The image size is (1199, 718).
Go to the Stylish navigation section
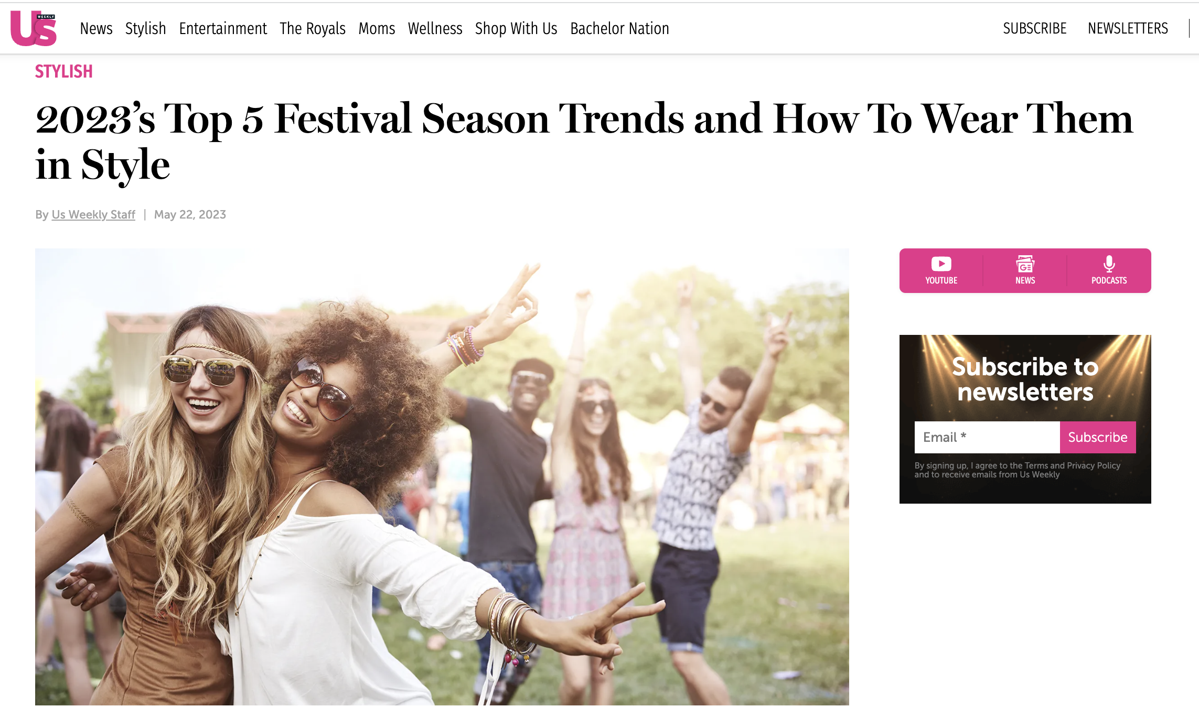pyautogui.click(x=146, y=28)
